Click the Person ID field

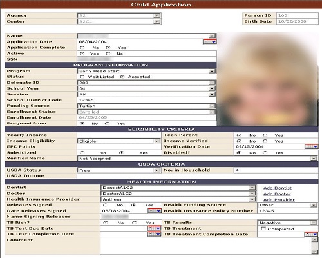coord(297,15)
